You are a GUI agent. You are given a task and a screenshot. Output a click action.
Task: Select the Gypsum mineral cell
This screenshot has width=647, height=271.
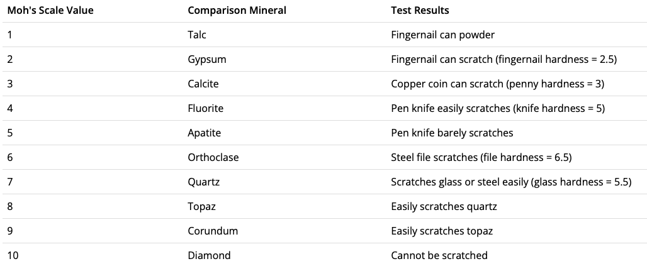pyautogui.click(x=206, y=60)
